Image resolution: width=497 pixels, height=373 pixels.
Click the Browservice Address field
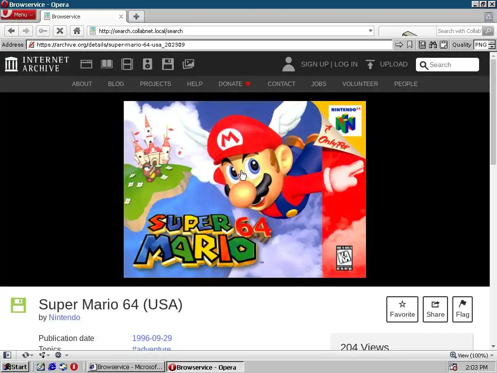pyautogui.click(x=210, y=45)
